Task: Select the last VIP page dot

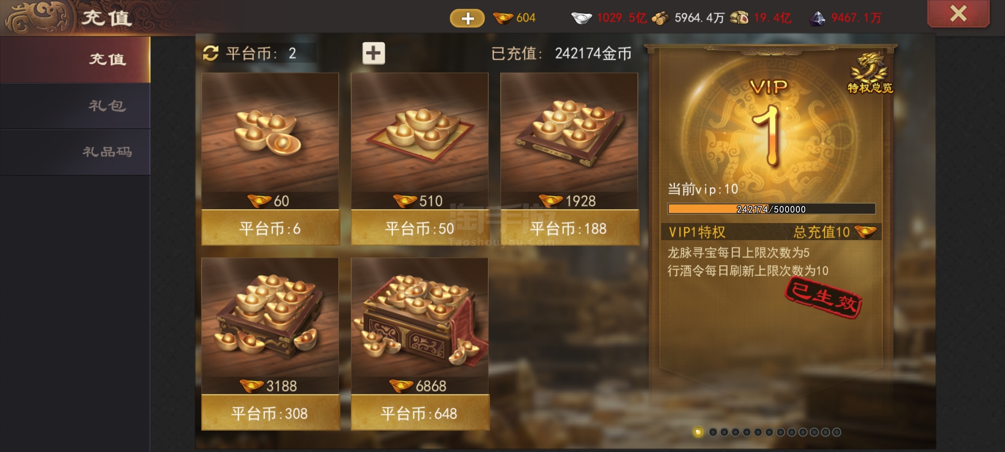Action: pos(836,432)
